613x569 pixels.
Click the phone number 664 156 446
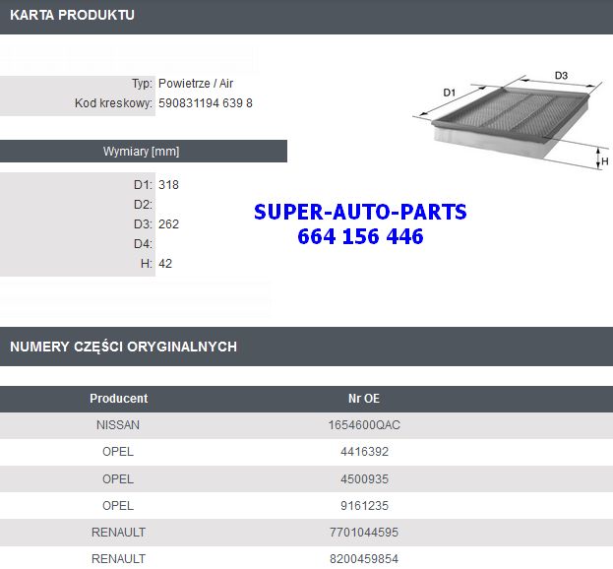360,236
